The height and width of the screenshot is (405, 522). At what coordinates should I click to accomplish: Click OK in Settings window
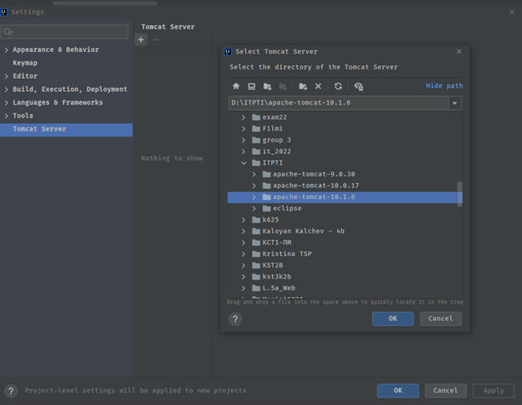point(398,391)
